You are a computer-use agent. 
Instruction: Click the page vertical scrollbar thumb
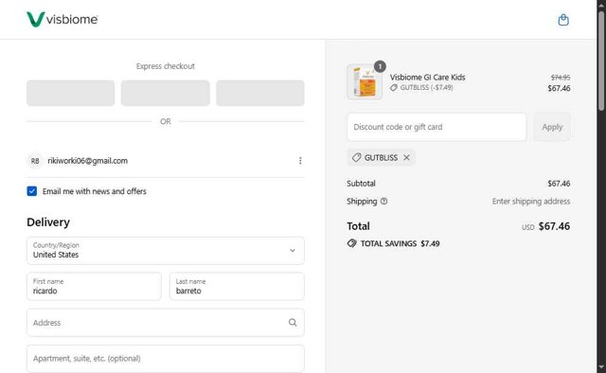point(601,61)
